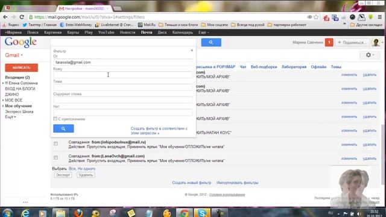
Task: Click the '+ Поделиться...' button
Action: pyautogui.click(x=352, y=42)
